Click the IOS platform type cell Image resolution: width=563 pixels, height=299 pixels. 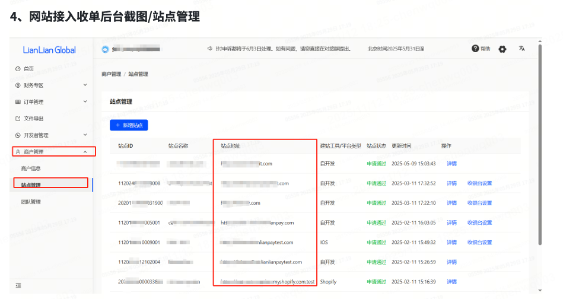[324, 243]
